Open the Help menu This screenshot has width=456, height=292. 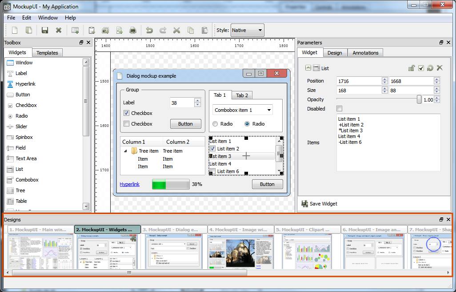[70, 18]
